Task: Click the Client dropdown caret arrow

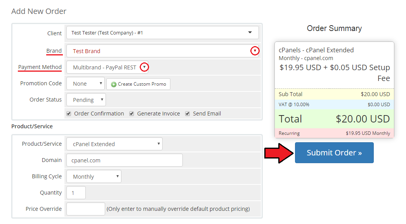Action: tap(250, 32)
